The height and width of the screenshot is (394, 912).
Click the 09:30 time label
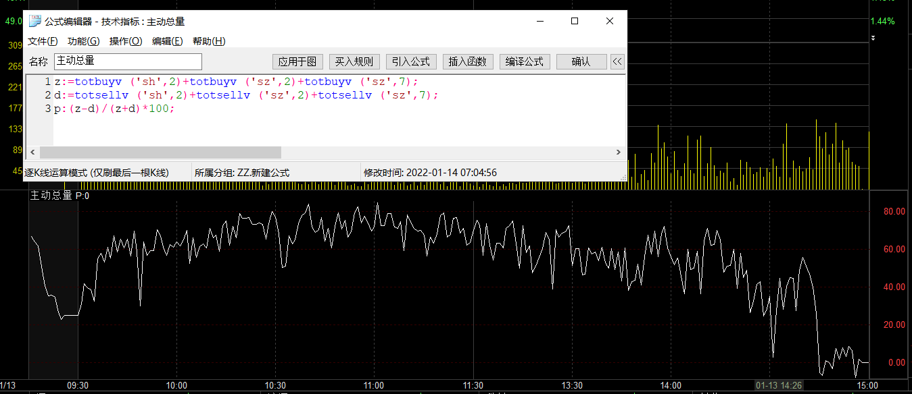pos(78,385)
